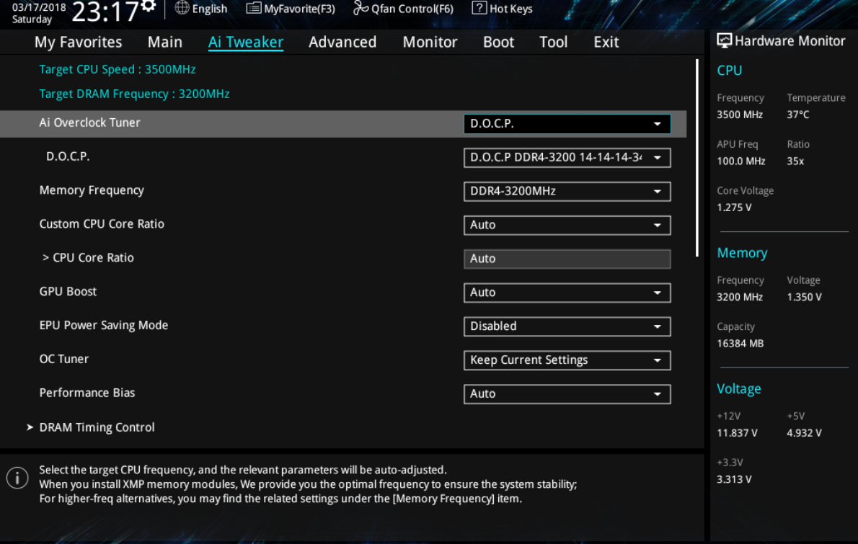The width and height of the screenshot is (858, 544).
Task: Click EPU Power Saving Mode label
Action: (x=103, y=325)
